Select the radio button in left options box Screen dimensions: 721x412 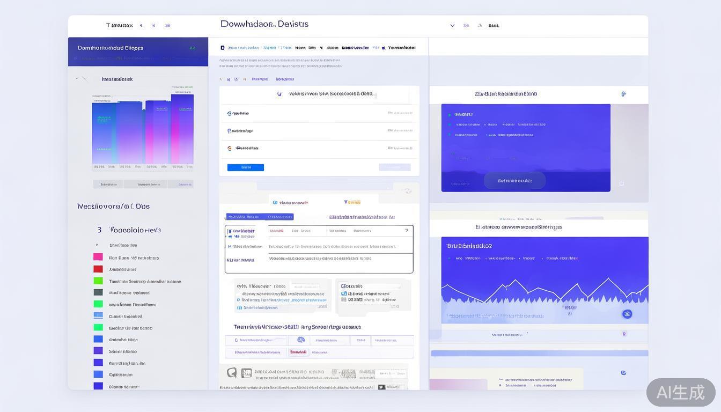tap(239, 300)
